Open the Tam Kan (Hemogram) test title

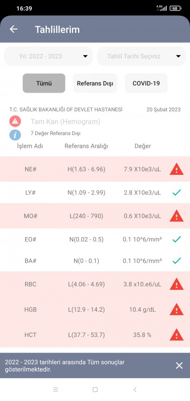[x=66, y=122]
